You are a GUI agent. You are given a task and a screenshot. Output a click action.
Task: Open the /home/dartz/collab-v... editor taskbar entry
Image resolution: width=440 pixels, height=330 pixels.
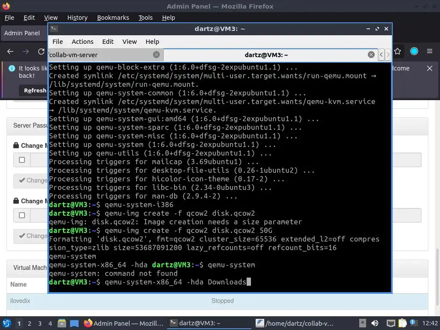pyautogui.click(x=295, y=324)
